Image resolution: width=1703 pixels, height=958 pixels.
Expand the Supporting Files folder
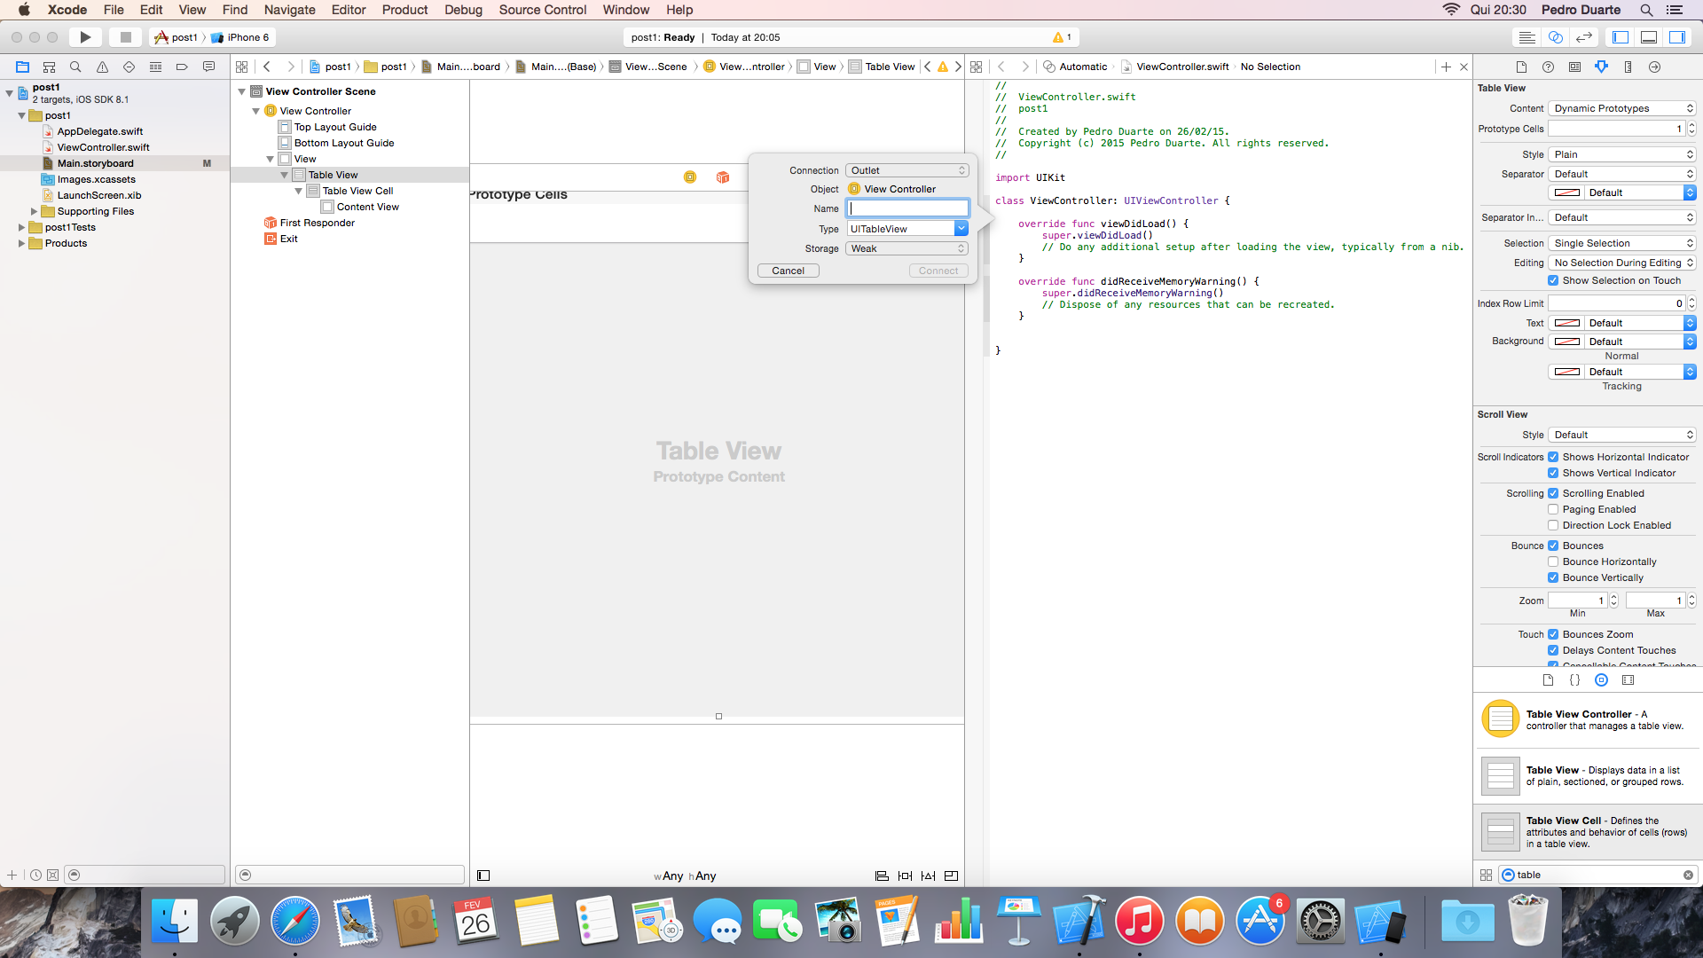tap(34, 211)
